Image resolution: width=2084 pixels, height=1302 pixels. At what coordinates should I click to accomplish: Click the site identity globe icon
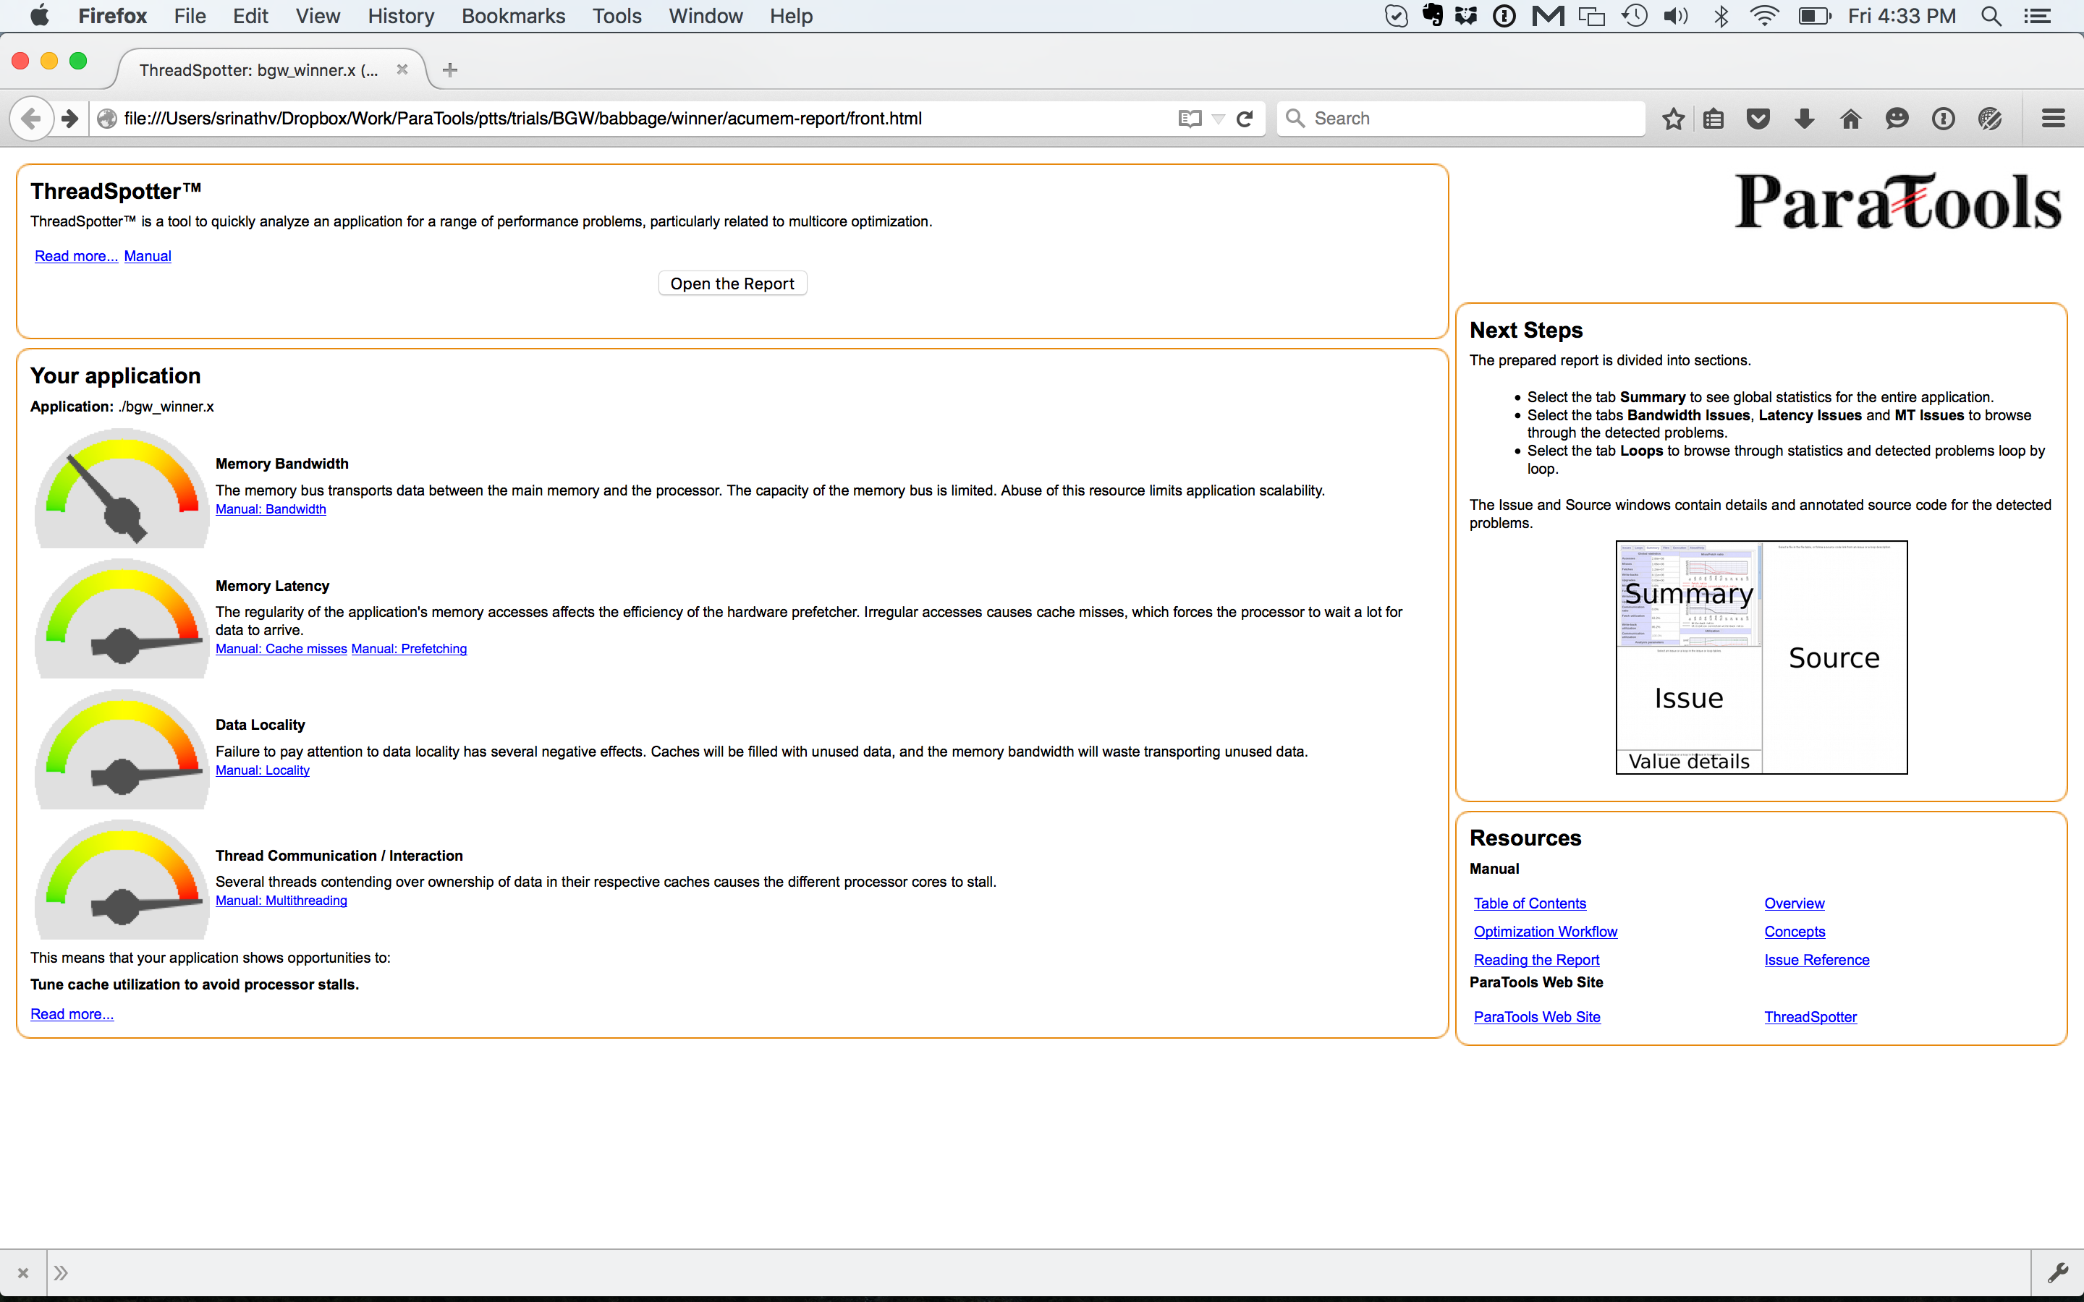(x=107, y=119)
